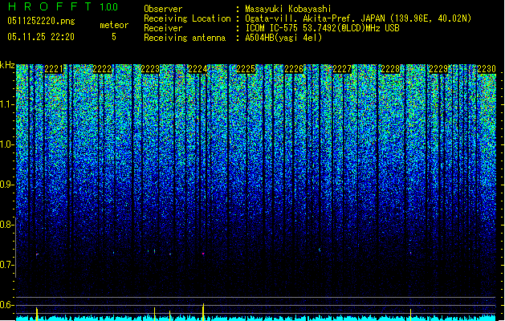Image resolution: width=505 pixels, height=321 pixels.
Task: Click the yellow signal spike before 2221
Action: click(37, 314)
